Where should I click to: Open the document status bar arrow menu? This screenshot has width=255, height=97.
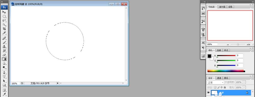point(58,83)
